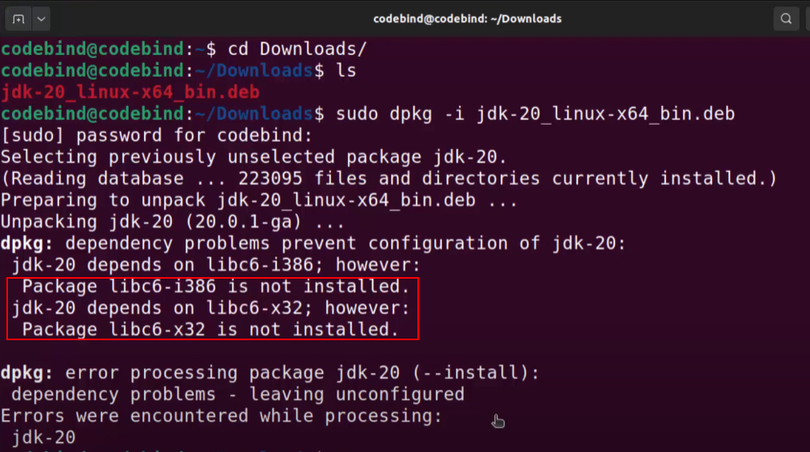
Task: Click the 'Reading database ... 223095 files' line
Action: point(388,179)
